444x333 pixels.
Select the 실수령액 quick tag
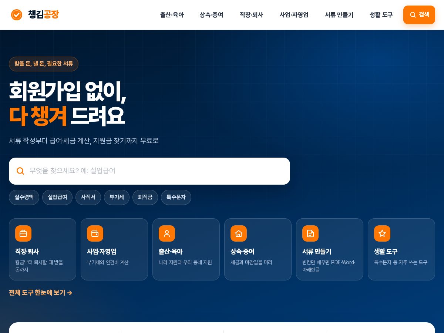[x=24, y=197]
